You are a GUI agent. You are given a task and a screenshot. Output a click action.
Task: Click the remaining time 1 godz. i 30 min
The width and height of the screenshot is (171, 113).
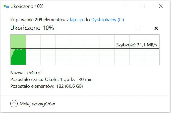pos(76,80)
